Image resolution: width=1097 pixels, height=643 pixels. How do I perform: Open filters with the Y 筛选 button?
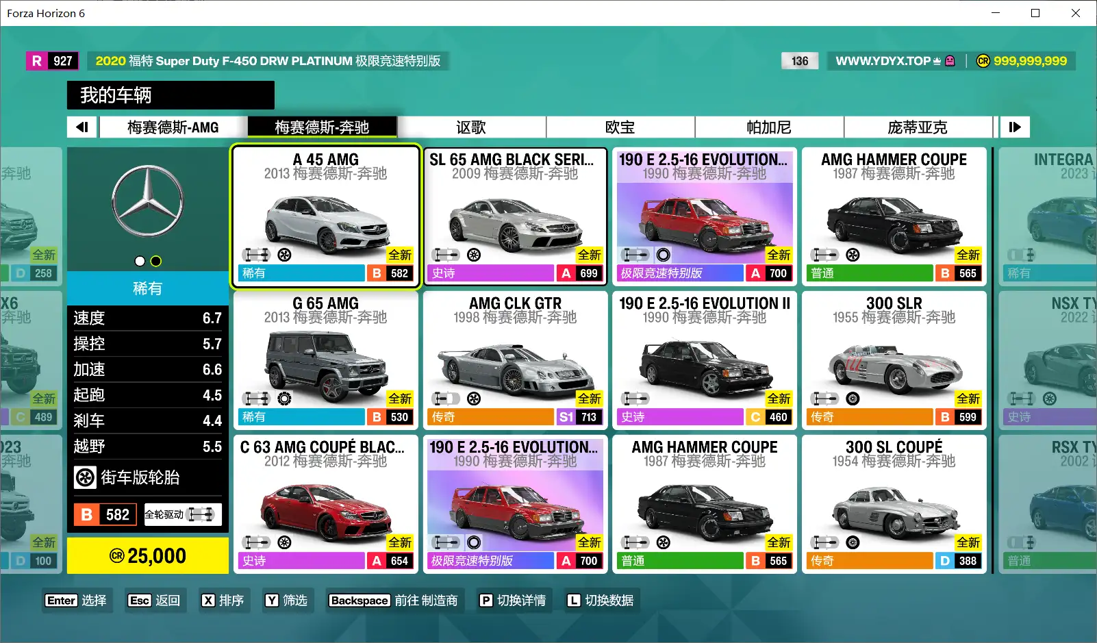click(x=286, y=601)
